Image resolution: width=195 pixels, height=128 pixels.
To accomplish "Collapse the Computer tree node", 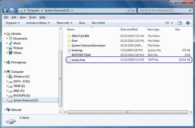I will [5, 72].
